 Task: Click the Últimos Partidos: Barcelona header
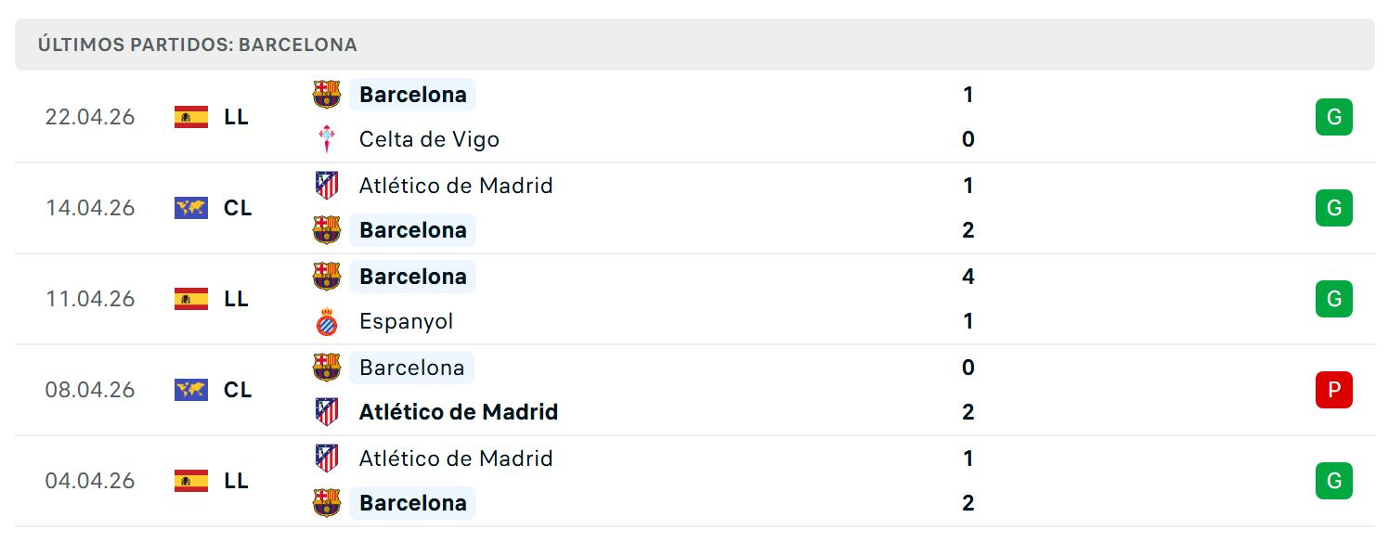(x=198, y=45)
